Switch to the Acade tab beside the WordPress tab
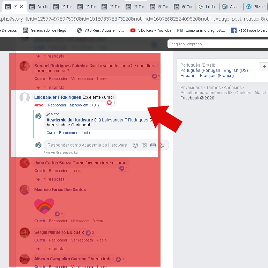 [231, 7]
